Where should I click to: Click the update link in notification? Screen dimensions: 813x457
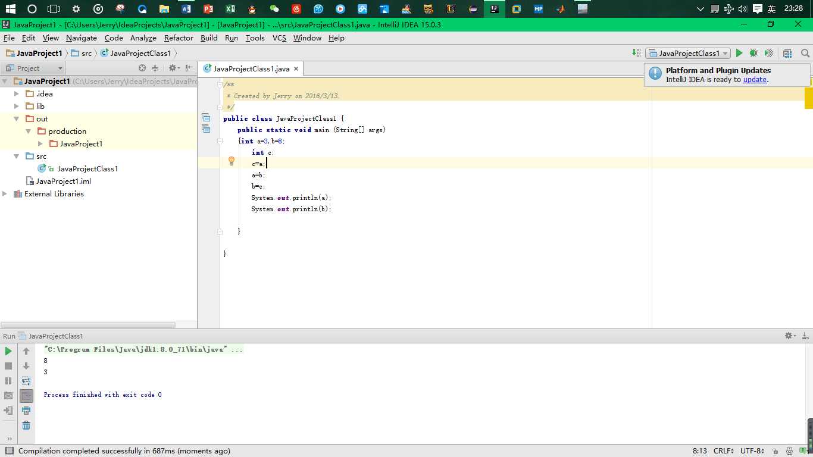tap(755, 79)
